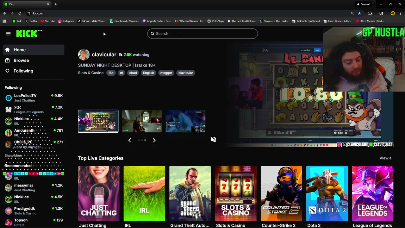Click the chad tag

(133, 73)
